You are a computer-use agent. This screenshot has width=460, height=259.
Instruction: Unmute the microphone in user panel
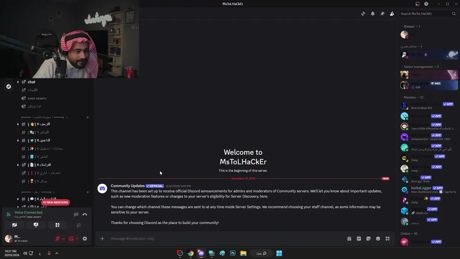[x=57, y=238]
